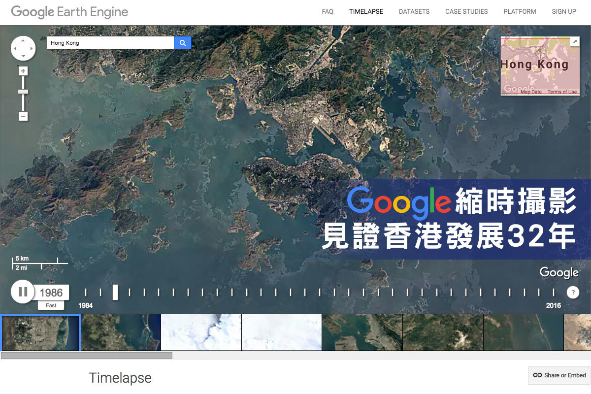Open the timeline help question mark
The image size is (591, 394).
pyautogui.click(x=573, y=293)
